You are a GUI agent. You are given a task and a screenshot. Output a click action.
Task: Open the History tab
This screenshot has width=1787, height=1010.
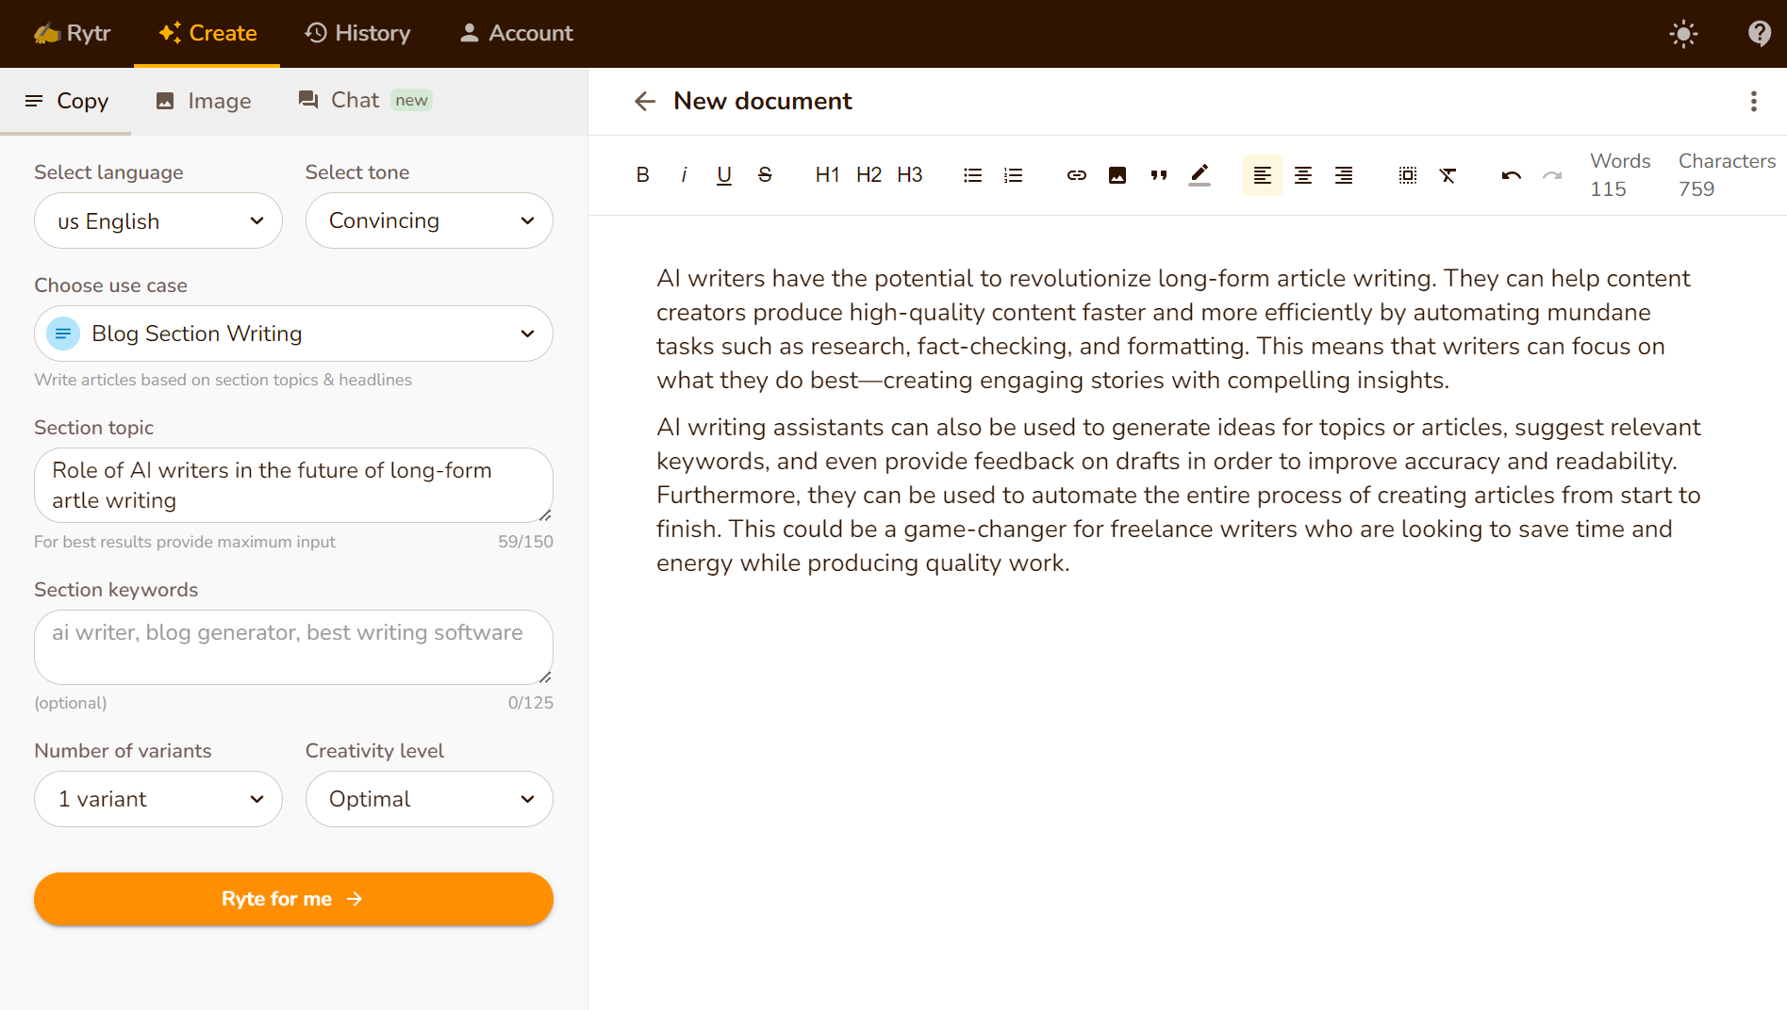[x=357, y=34]
